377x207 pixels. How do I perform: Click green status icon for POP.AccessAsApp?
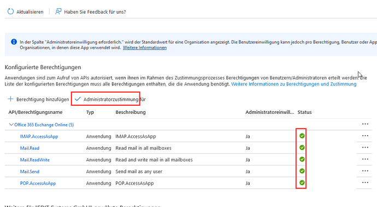(302, 183)
